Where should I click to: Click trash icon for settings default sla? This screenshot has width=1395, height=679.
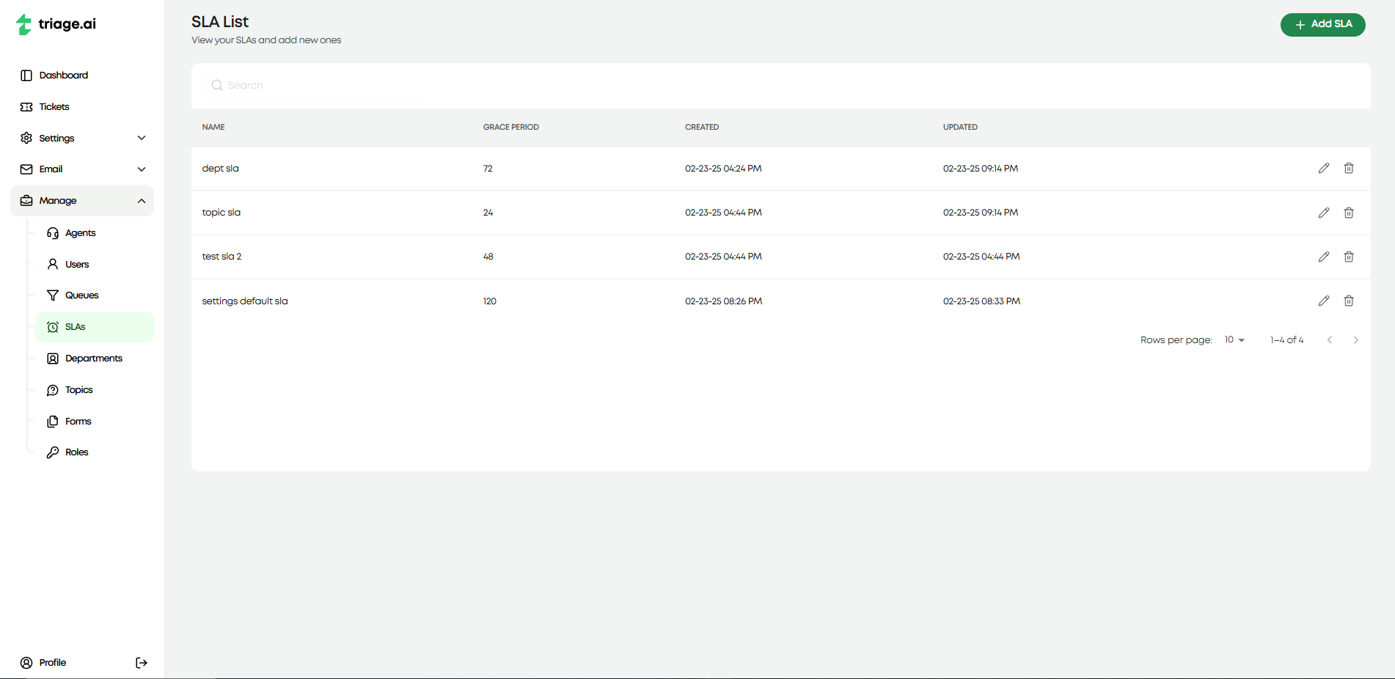pos(1348,301)
